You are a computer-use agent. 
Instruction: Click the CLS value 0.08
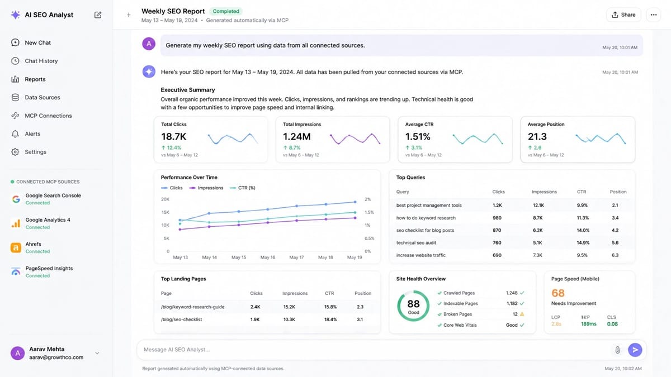coord(612,324)
